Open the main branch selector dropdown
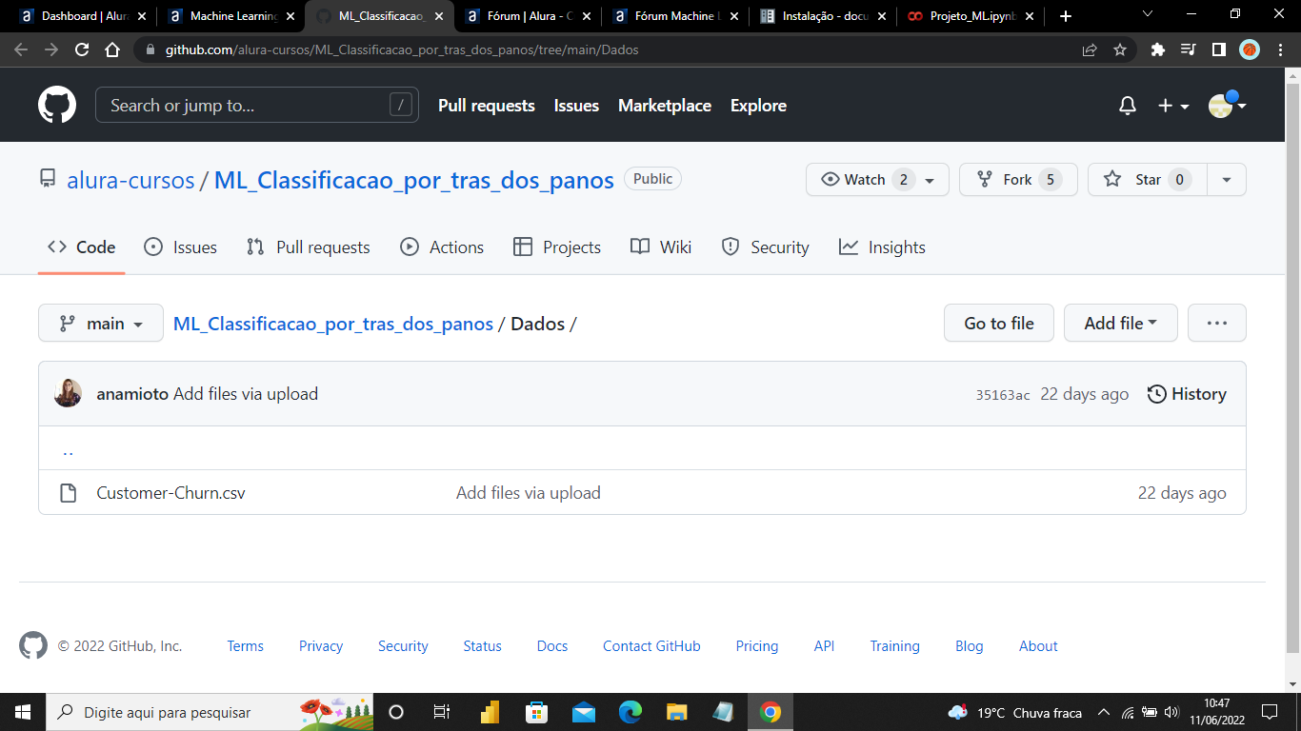 pyautogui.click(x=101, y=323)
